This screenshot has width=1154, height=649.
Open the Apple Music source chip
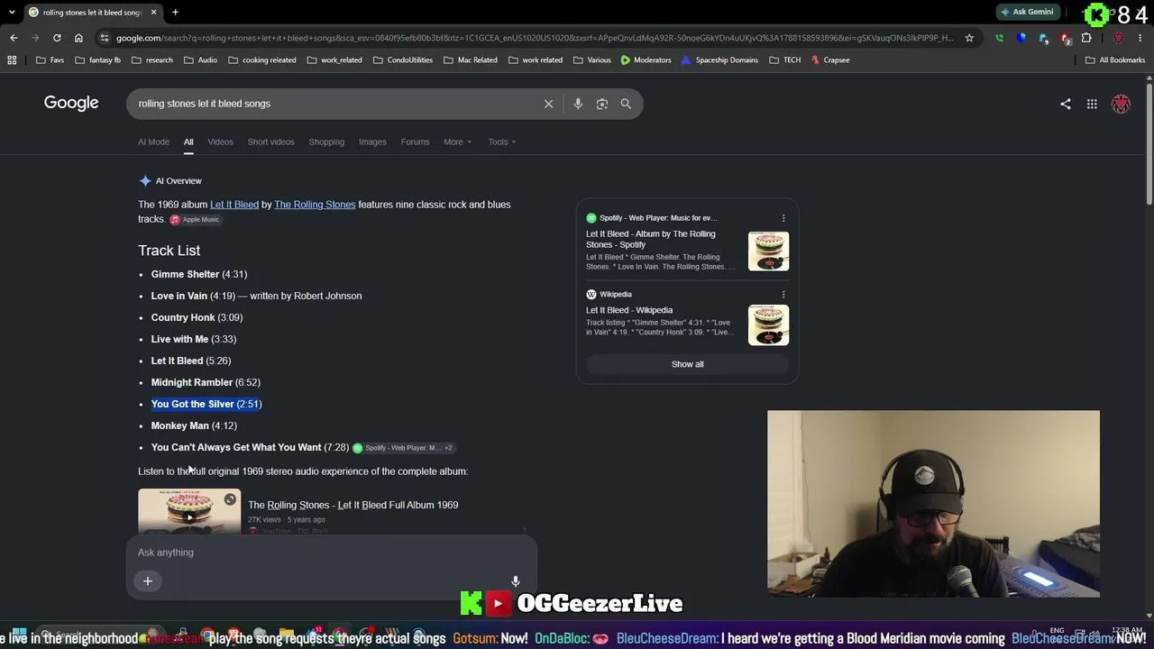coord(195,220)
